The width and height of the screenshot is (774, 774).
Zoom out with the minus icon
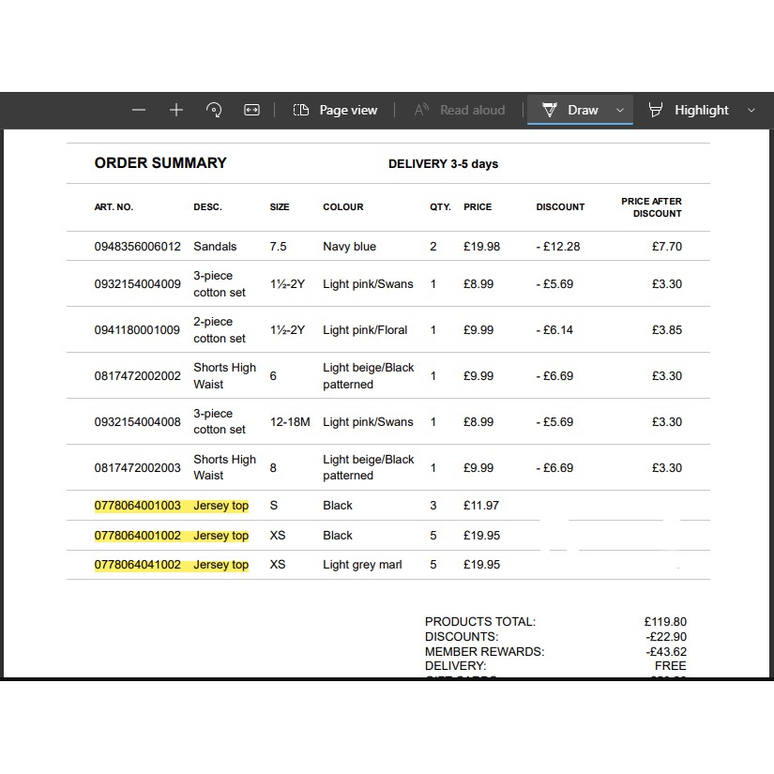pyautogui.click(x=139, y=110)
